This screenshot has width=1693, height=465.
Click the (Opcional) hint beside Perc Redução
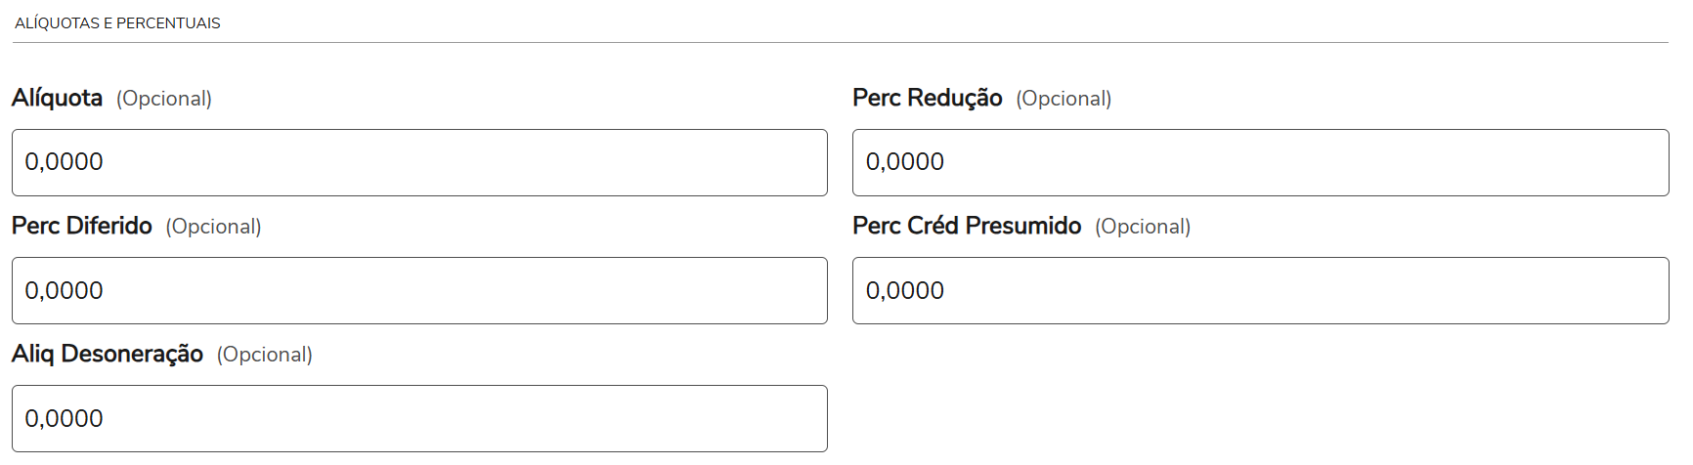[1064, 99]
